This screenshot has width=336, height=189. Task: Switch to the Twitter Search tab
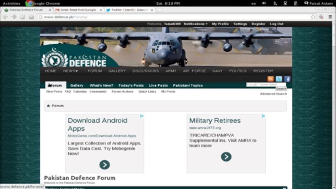(x=129, y=10)
